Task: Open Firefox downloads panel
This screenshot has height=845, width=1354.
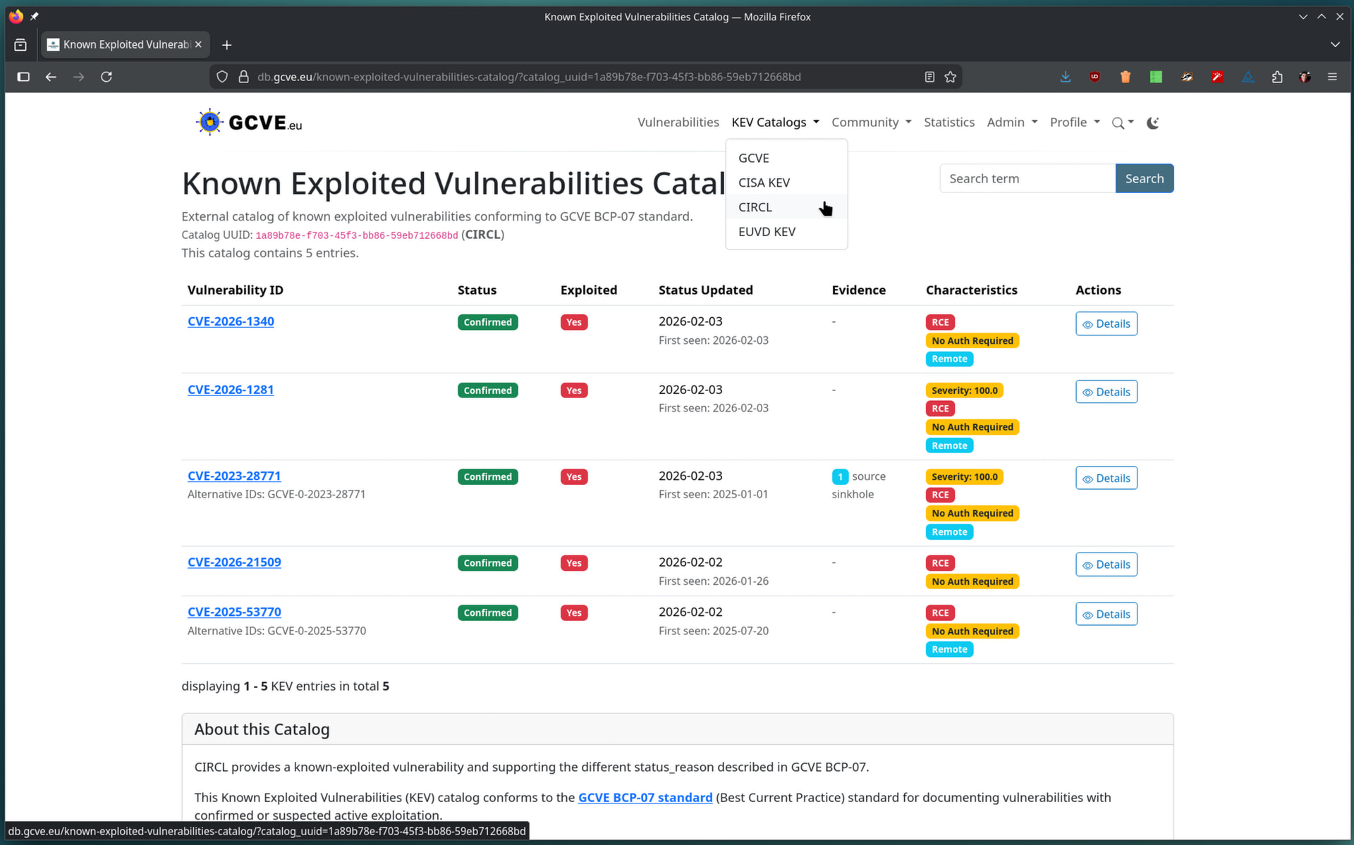Action: [1065, 77]
